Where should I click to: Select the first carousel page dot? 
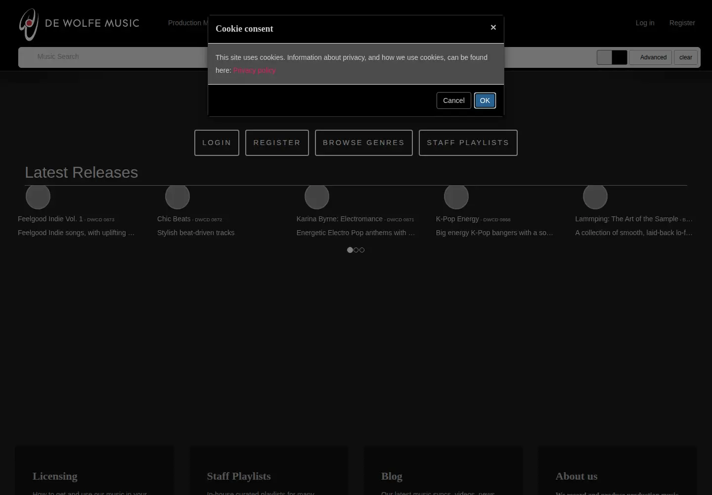[350, 250]
